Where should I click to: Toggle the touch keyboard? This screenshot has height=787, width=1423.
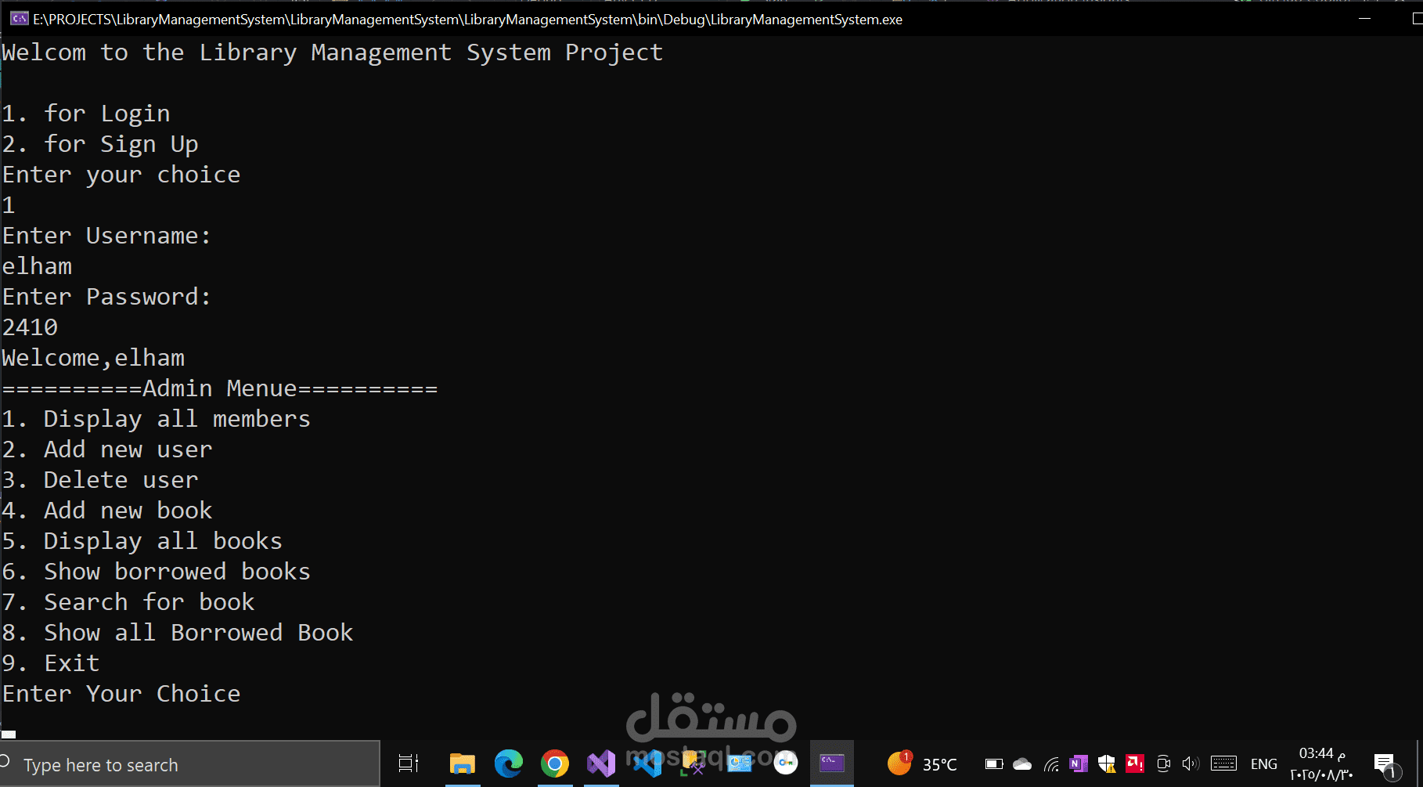1223,763
